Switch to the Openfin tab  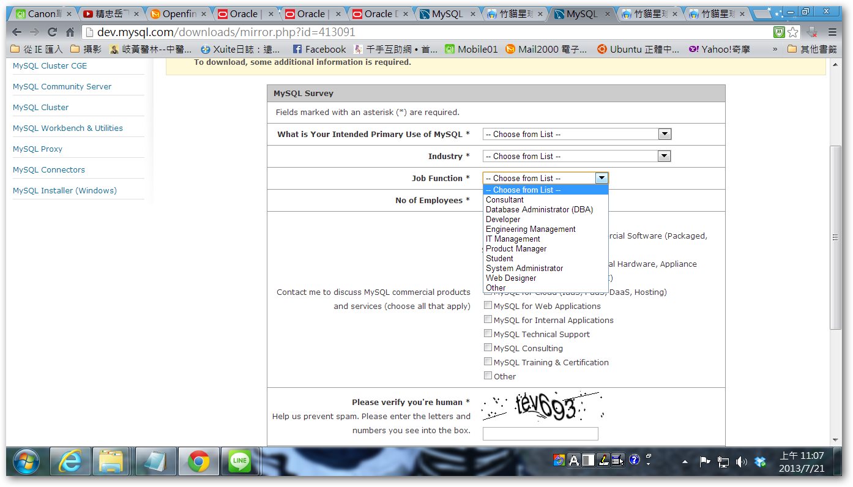pos(179,14)
